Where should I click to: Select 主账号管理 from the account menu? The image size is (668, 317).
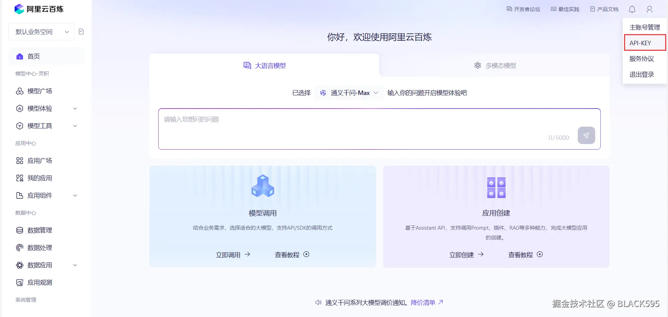point(645,27)
